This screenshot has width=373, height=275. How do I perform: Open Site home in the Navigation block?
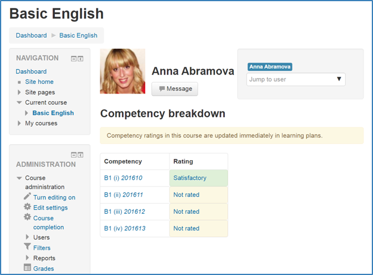[x=39, y=82]
